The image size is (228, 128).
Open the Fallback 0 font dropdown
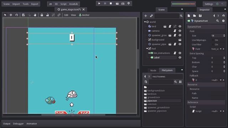click(x=221, y=80)
